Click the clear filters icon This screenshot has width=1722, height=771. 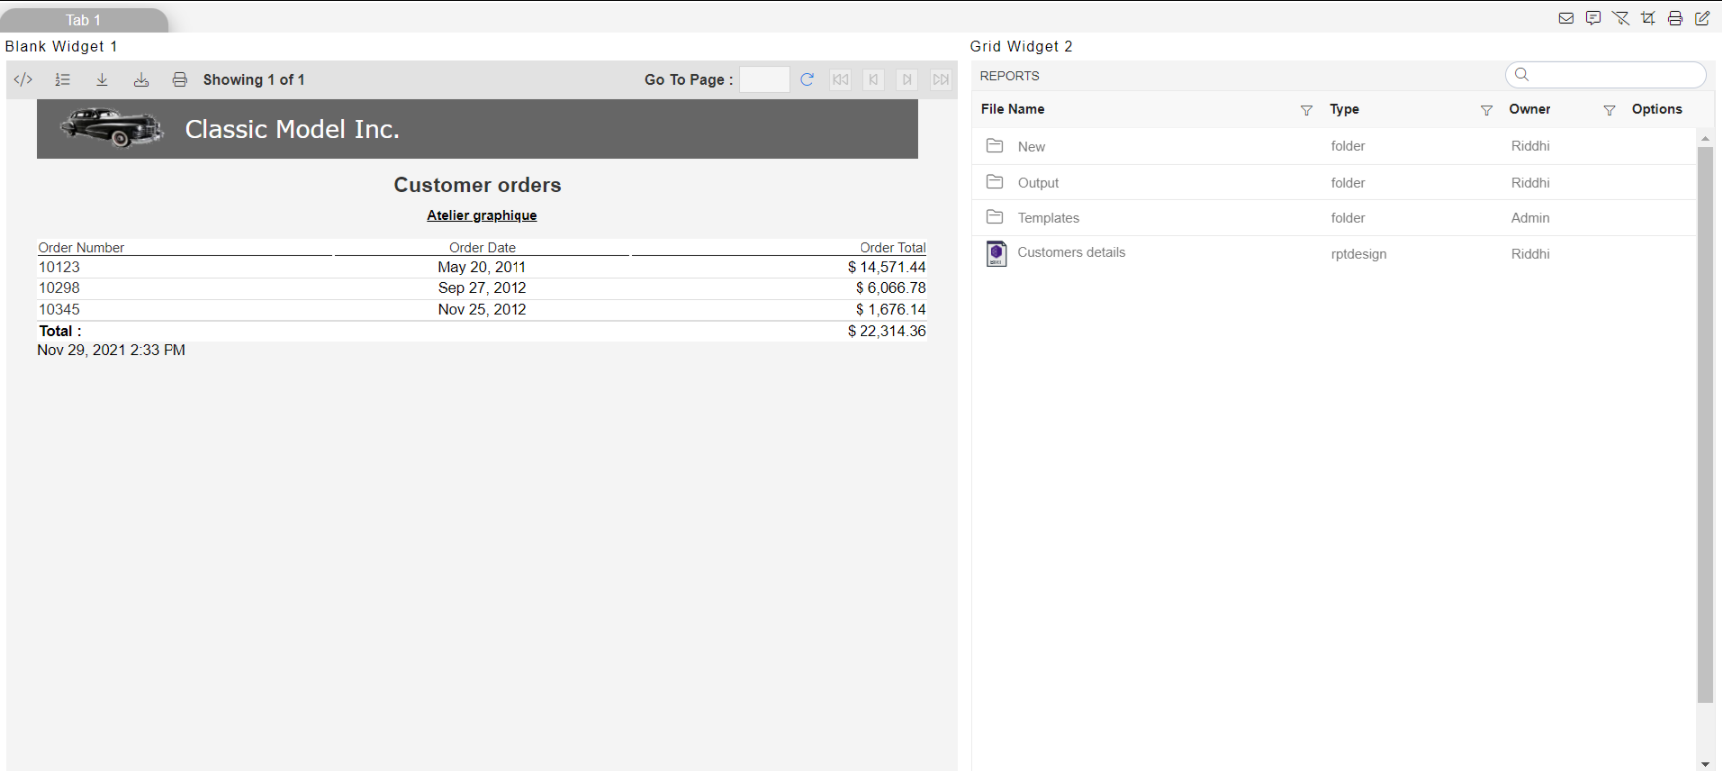(1621, 18)
